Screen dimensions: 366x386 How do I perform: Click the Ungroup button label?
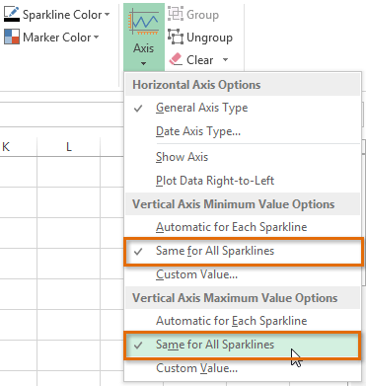pyautogui.click(x=209, y=38)
